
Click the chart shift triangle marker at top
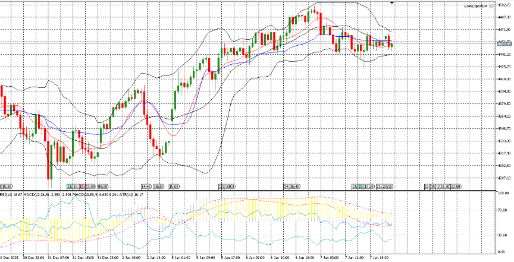click(x=392, y=3)
